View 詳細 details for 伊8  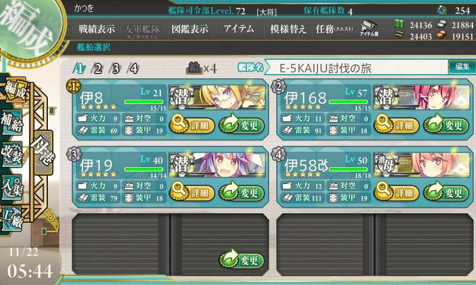click(192, 125)
